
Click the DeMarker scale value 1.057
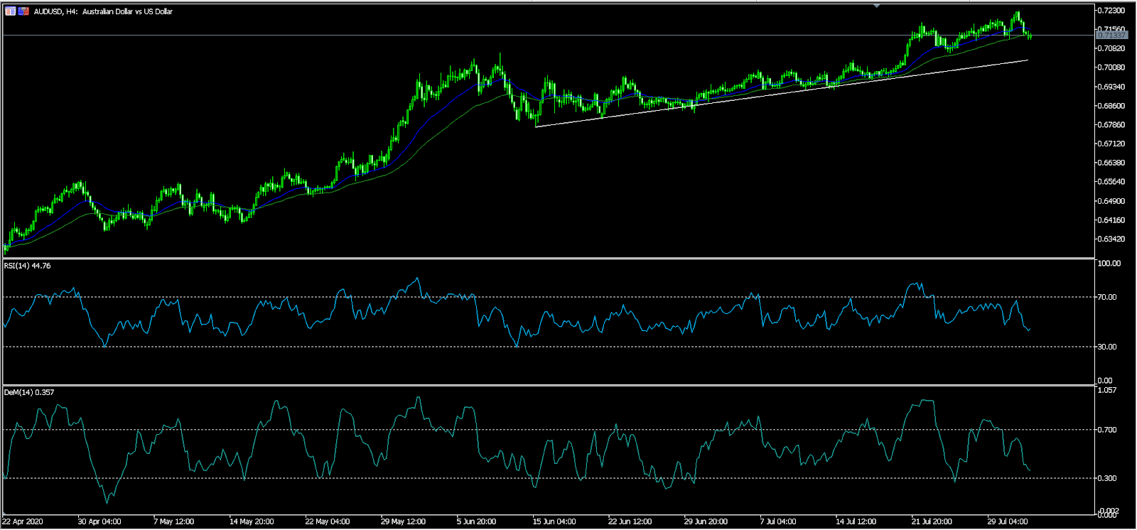click(1107, 390)
